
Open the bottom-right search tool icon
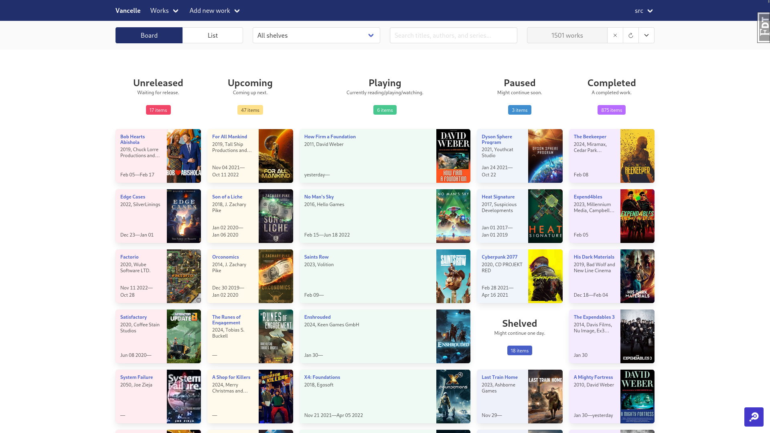coord(754,417)
